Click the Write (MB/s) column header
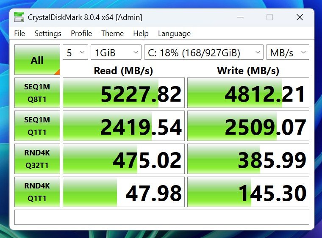The image size is (322, 238). click(x=248, y=71)
